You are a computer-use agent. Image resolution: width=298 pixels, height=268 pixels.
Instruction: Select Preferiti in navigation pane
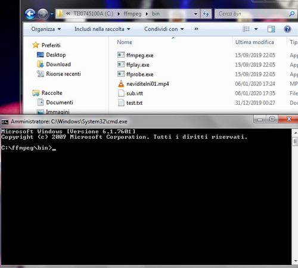coord(51,45)
